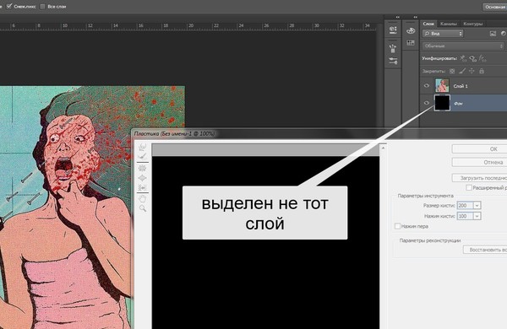This screenshot has width=507, height=329.
Task: Click the Пластика dialog title bar
Action: 319,133
